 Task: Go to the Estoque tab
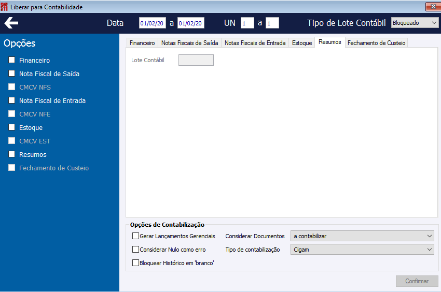302,43
